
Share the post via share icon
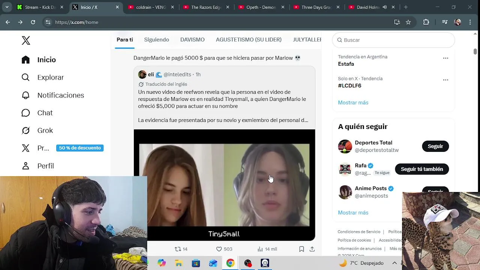click(312, 249)
